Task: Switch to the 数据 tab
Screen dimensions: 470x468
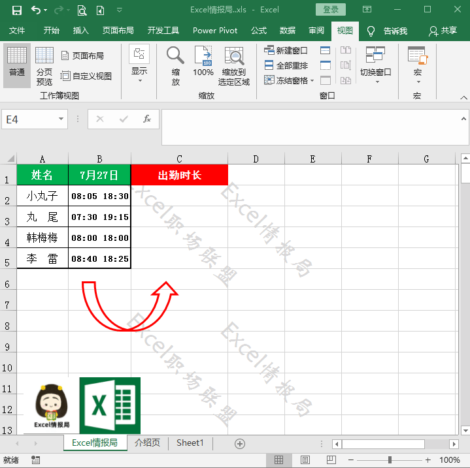Action: click(288, 31)
